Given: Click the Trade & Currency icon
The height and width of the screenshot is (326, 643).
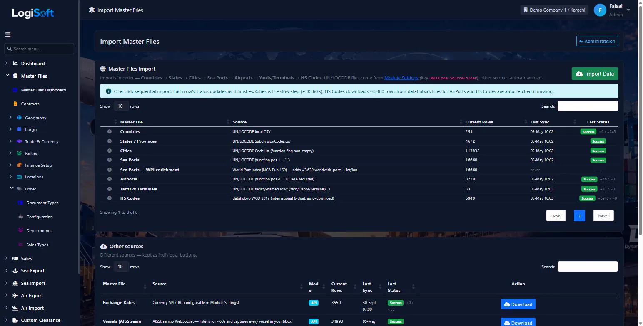Looking at the screenshot, I should tap(19, 141).
